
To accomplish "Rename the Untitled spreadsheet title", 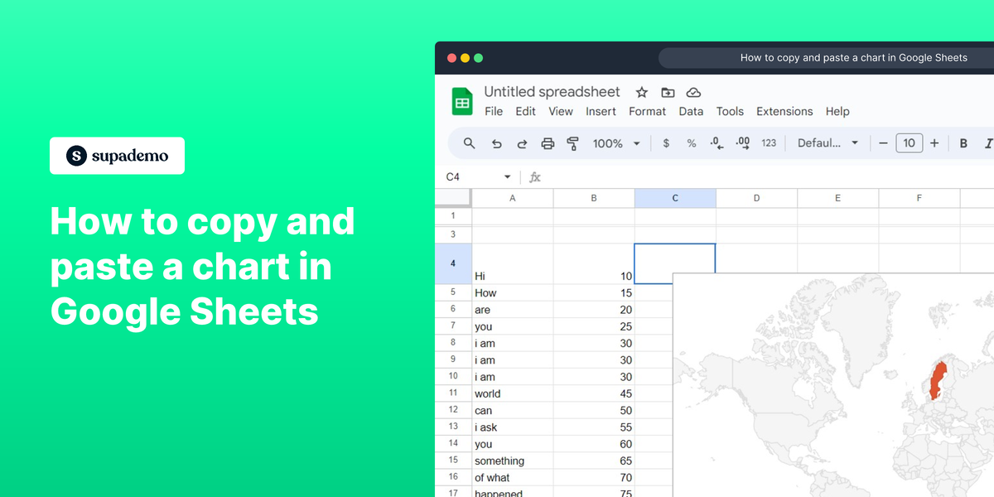I will [552, 91].
